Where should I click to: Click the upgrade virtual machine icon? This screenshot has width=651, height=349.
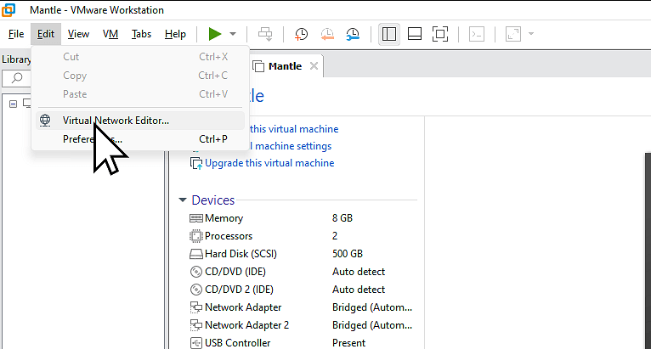(196, 164)
